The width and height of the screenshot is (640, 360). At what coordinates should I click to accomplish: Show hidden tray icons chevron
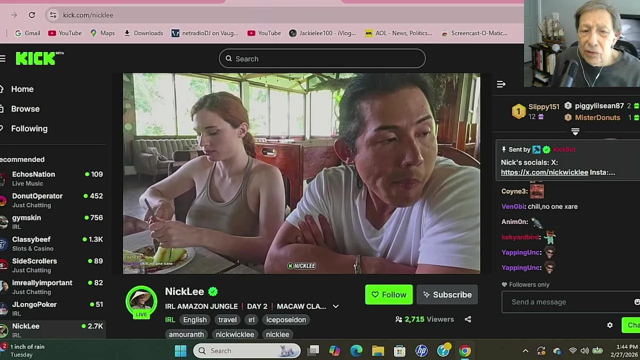[525, 351]
